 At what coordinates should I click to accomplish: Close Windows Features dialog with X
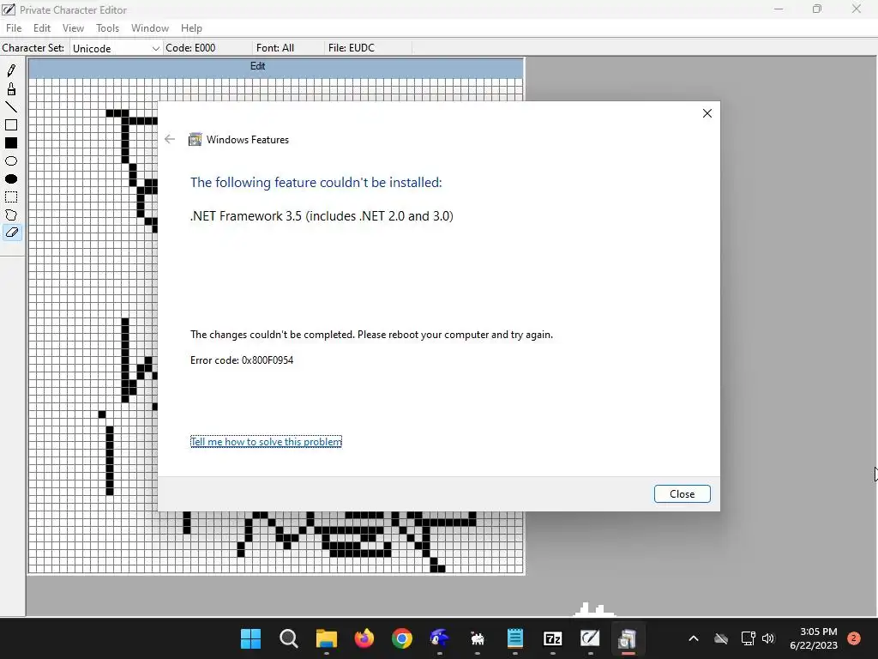707,113
